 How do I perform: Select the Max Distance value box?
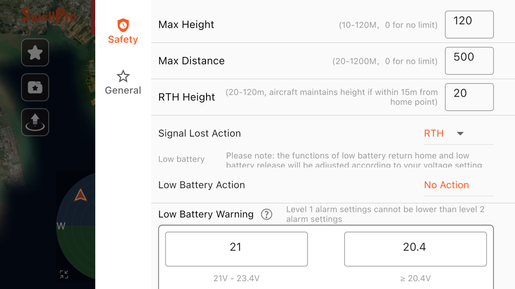coord(469,61)
